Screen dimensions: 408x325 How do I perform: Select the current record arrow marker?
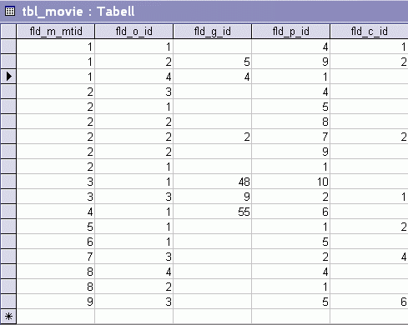click(x=8, y=77)
